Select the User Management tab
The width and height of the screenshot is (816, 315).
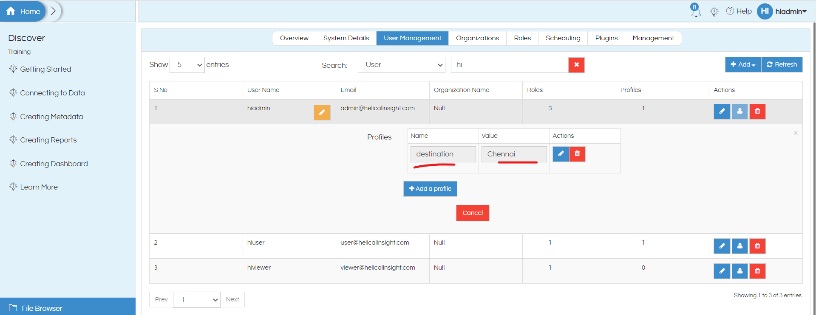point(412,38)
